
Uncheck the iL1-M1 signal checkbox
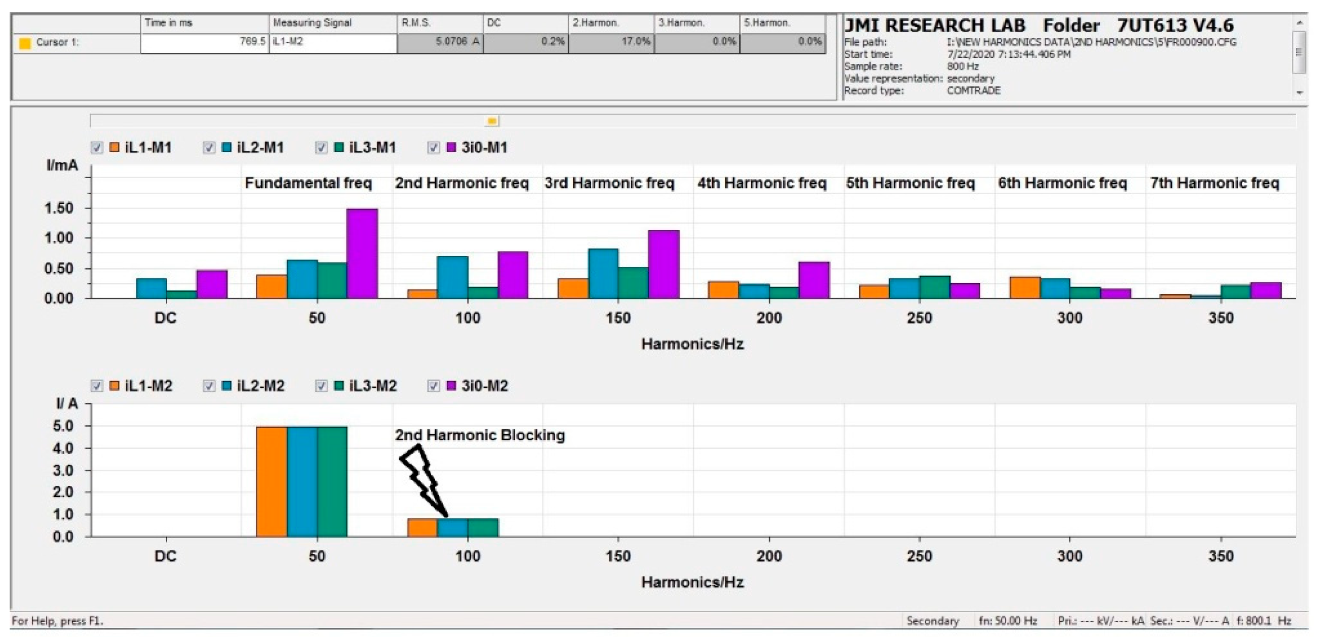[97, 148]
